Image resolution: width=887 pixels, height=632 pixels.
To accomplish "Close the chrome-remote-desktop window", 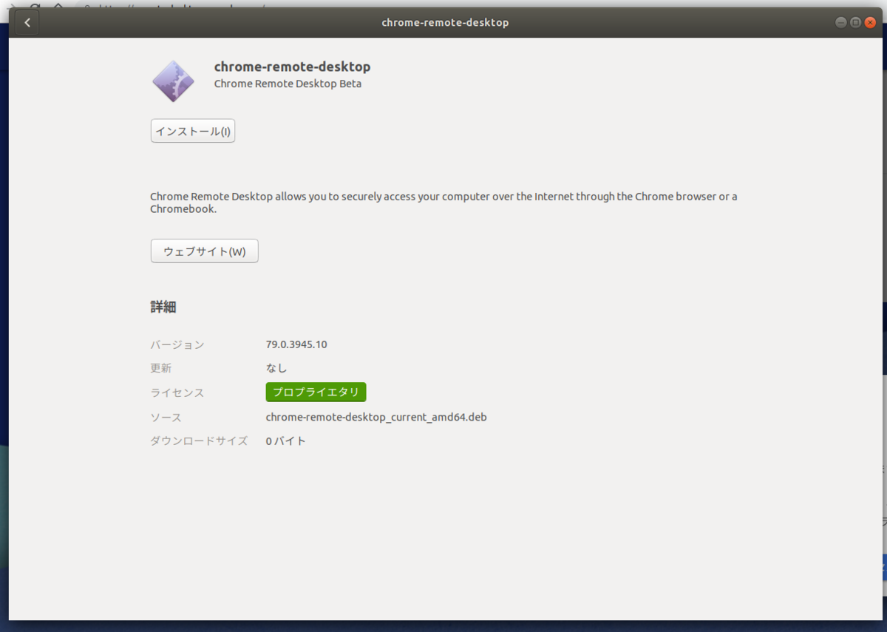I will pos(870,22).
